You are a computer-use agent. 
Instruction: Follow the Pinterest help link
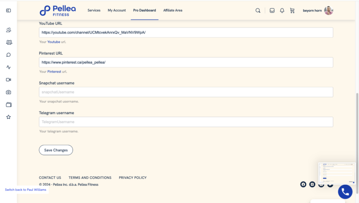click(x=54, y=71)
